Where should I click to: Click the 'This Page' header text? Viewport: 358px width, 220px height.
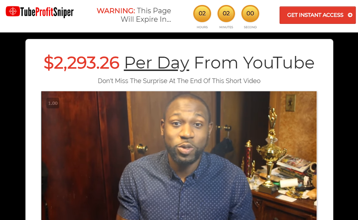[154, 11]
